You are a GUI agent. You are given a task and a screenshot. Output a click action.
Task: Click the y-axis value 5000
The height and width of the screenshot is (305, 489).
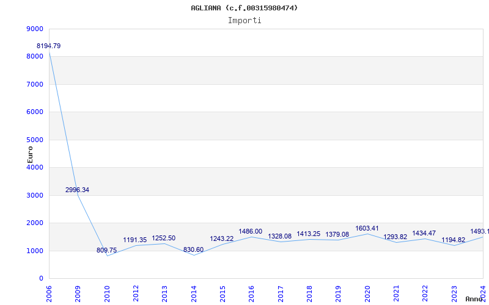[35, 140]
